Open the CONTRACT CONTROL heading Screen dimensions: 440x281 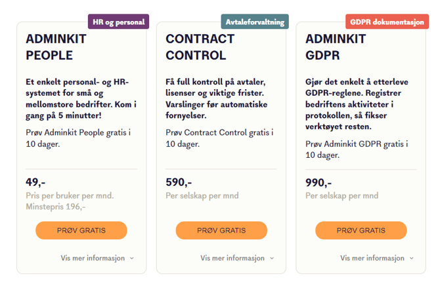200,47
